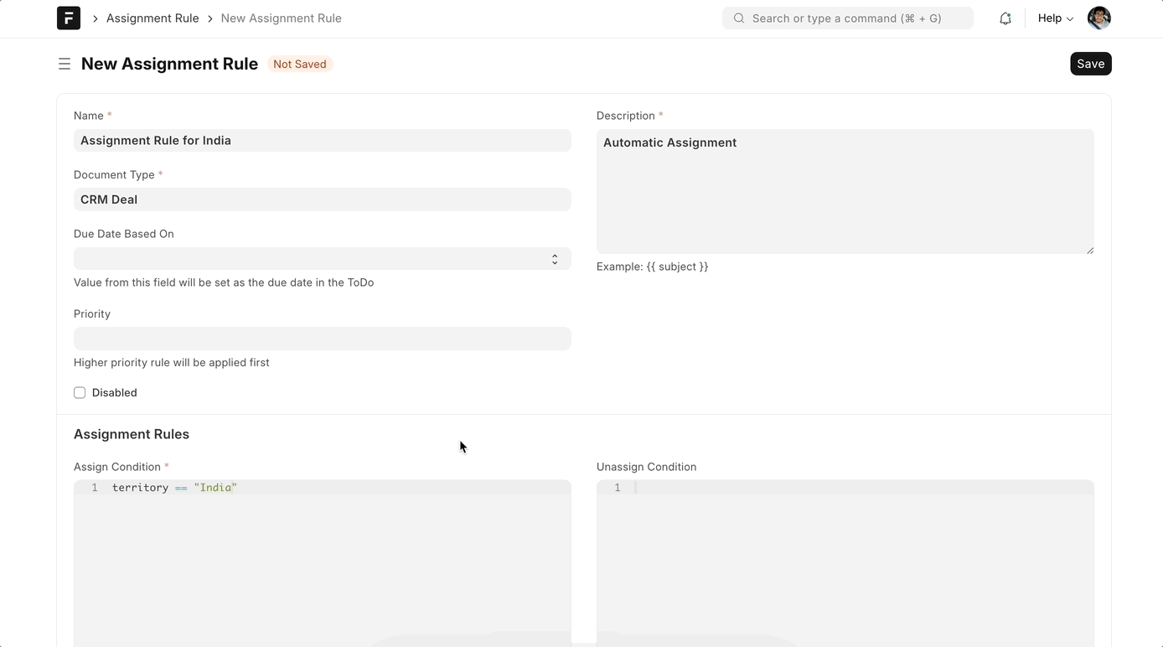
Task: Click 'Higher priority rule will be applied first'
Action: (x=172, y=363)
